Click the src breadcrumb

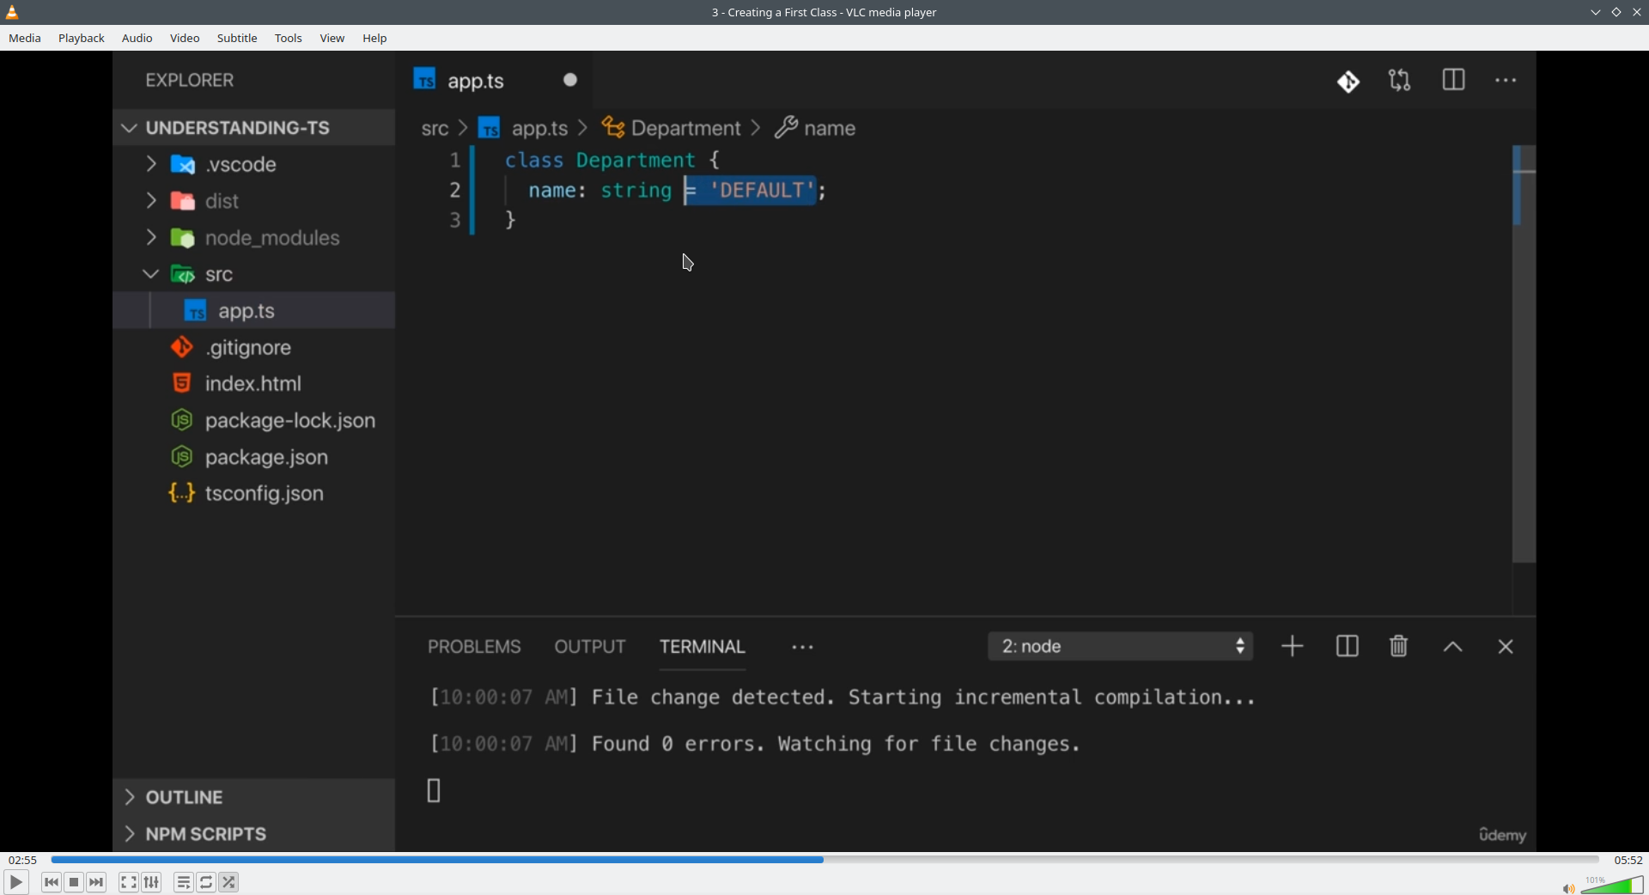pos(435,129)
